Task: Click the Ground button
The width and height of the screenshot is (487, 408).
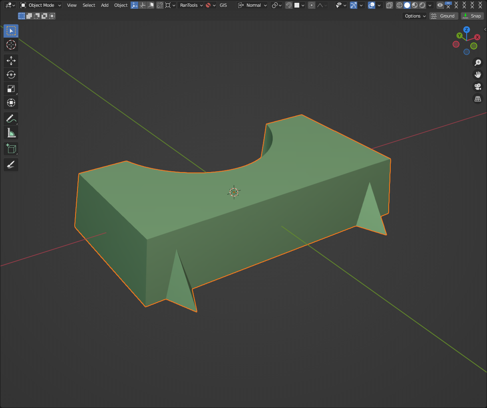Action: tap(444, 16)
